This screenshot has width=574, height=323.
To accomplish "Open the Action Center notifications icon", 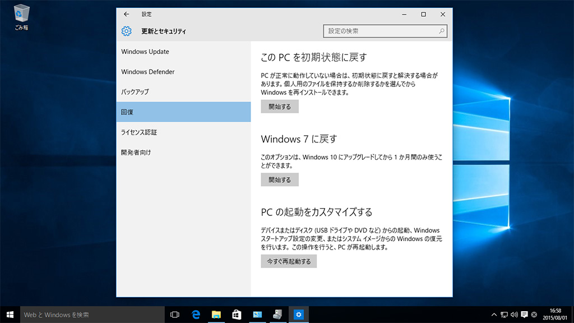I will (x=524, y=315).
